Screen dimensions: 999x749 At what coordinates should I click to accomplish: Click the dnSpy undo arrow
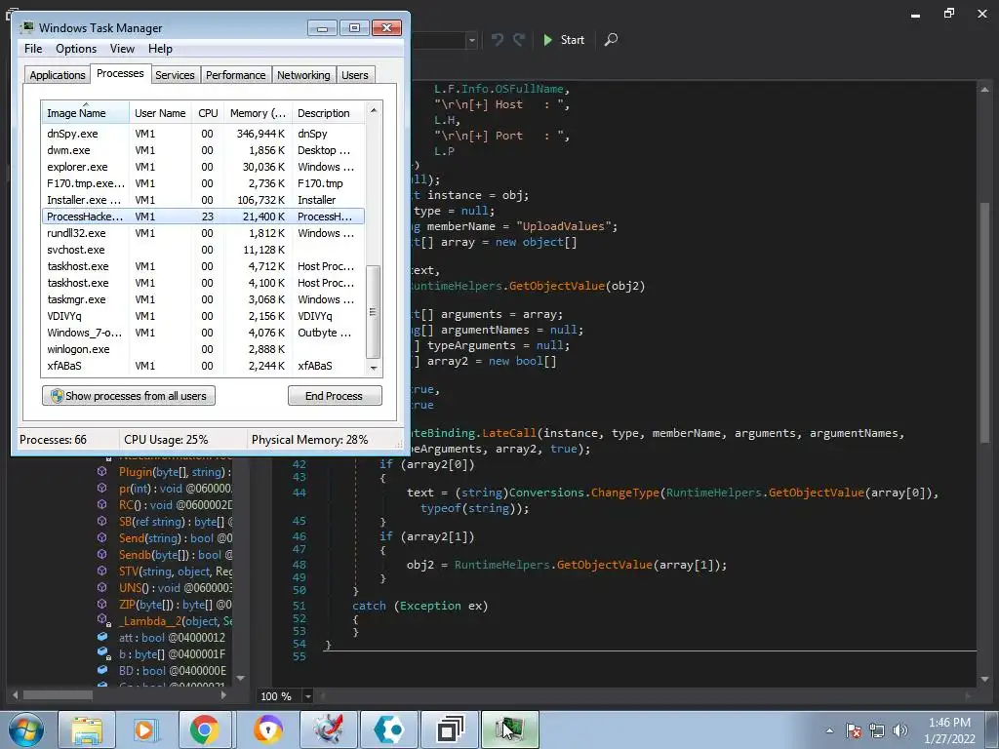coord(497,39)
